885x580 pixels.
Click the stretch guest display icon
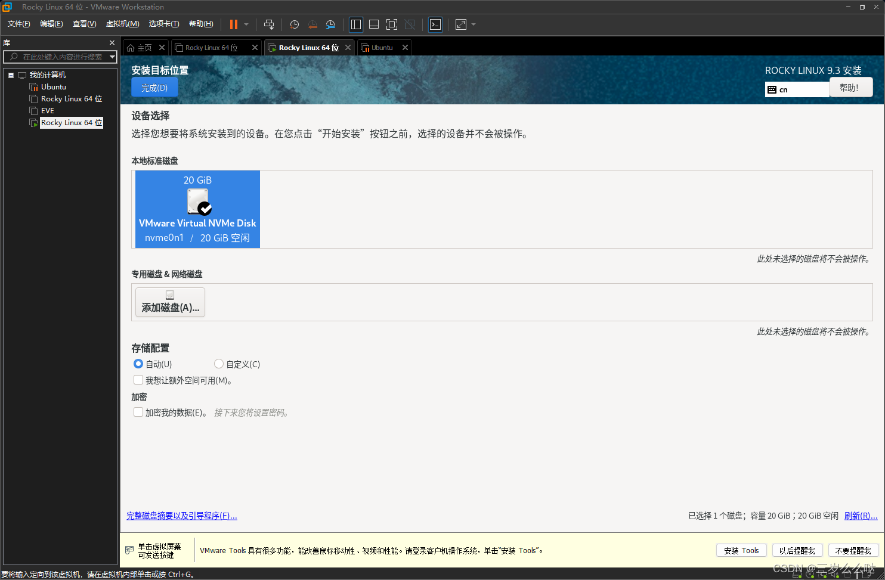pos(461,24)
